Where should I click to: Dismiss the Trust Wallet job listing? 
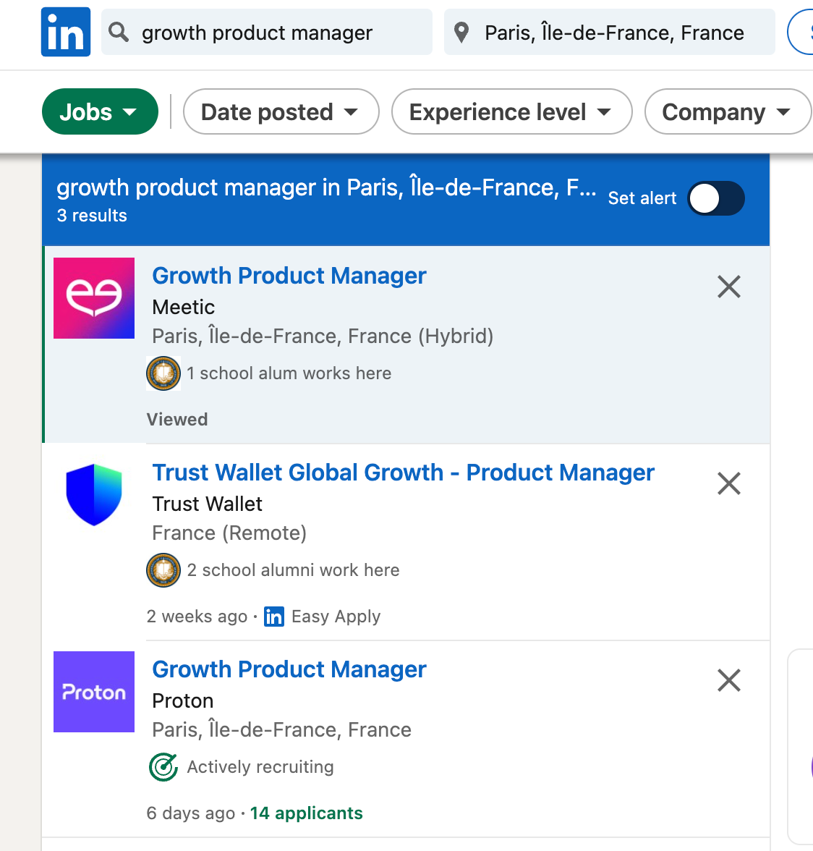point(728,483)
